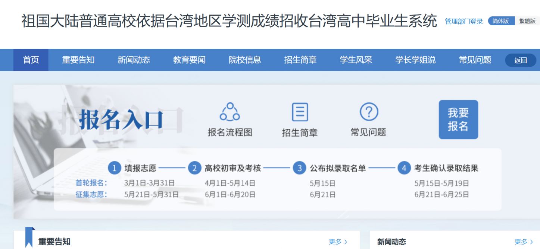Click step 1 circle for 填报志愿

[x=115, y=168]
